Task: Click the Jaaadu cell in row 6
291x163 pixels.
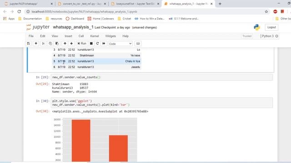Action: pos(135,67)
